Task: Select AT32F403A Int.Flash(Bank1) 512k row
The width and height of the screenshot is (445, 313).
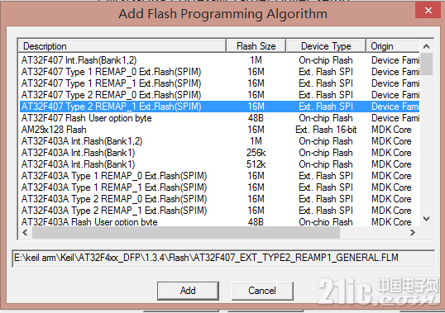Action: click(219, 164)
